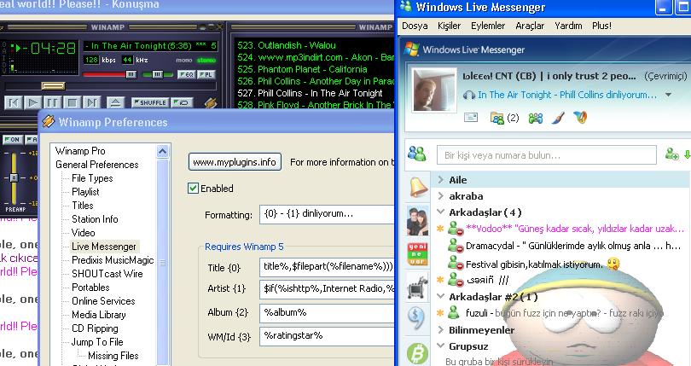The width and height of the screenshot is (691, 366).
Task: Open the Kişiler menu
Action: pyautogui.click(x=449, y=26)
